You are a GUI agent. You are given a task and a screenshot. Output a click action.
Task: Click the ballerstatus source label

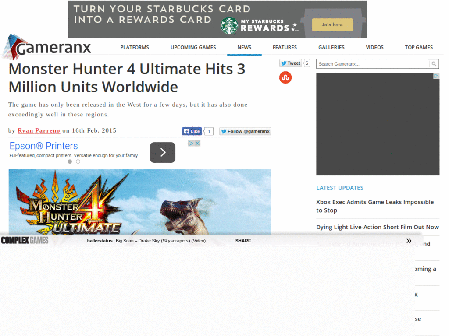(x=100, y=241)
